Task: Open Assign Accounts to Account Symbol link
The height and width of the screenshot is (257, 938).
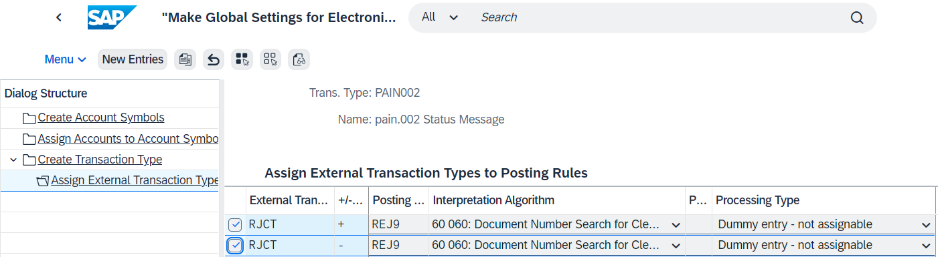Action: point(128,139)
